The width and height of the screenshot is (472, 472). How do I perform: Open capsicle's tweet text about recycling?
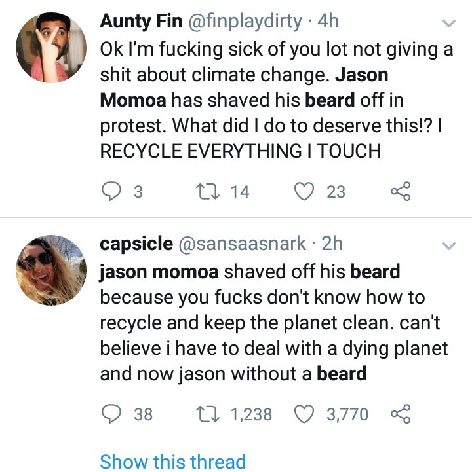click(262, 322)
